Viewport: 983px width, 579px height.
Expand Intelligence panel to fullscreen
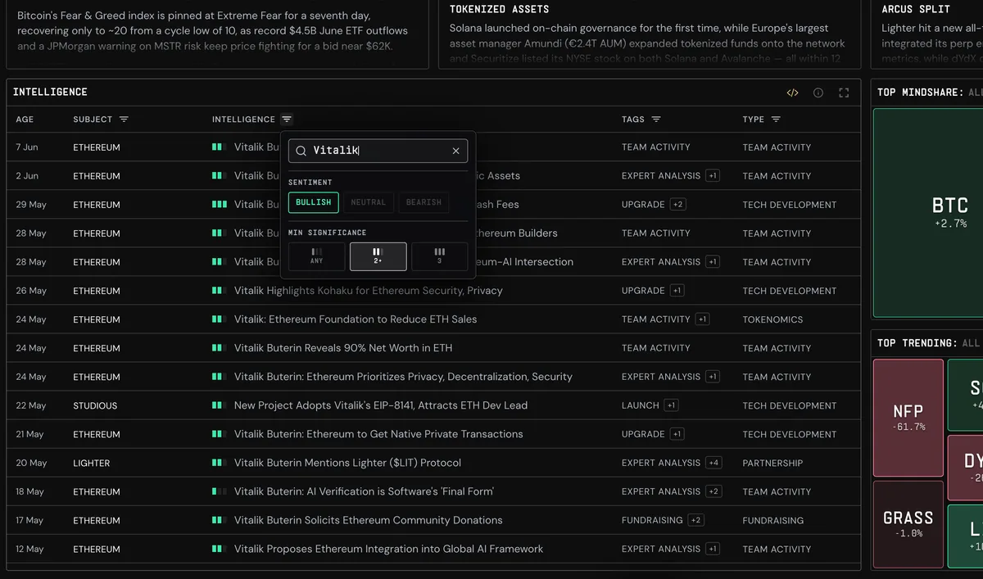point(844,93)
